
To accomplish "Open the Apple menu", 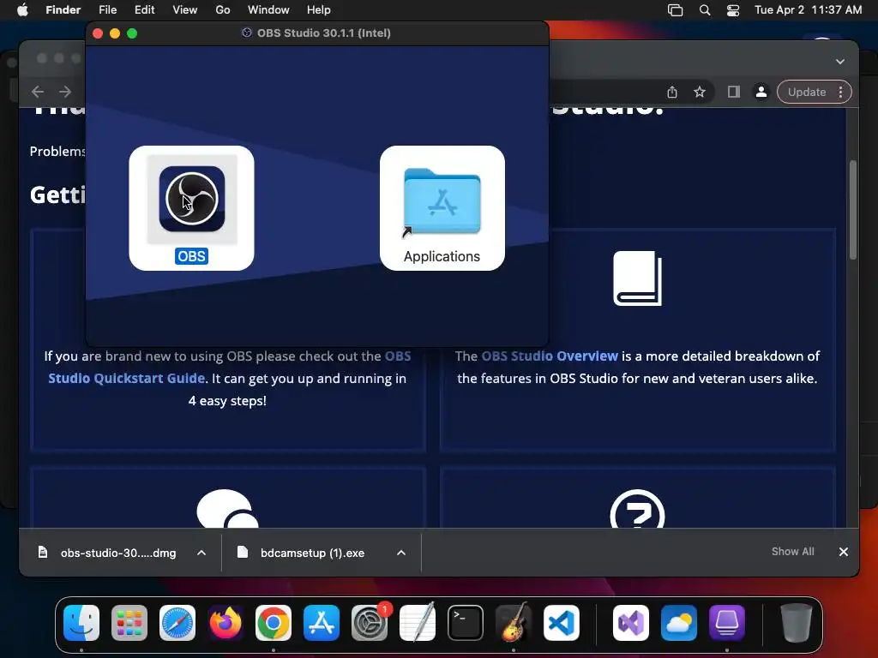I will pos(22,10).
